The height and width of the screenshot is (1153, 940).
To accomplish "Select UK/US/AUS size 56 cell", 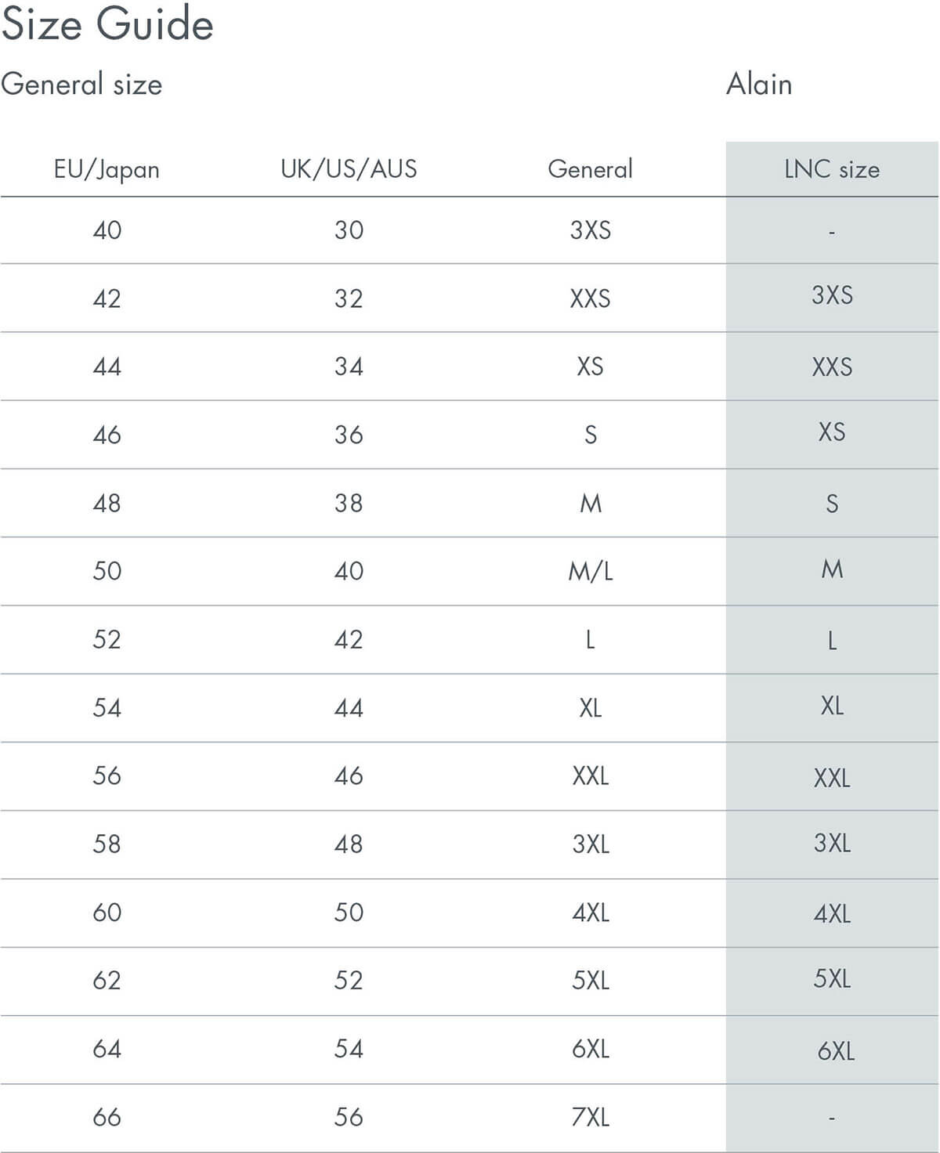I will [349, 1117].
